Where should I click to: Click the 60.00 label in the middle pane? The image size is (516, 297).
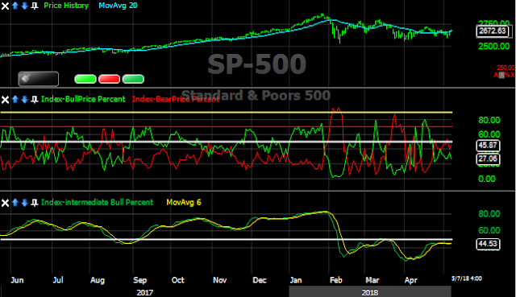(x=489, y=134)
